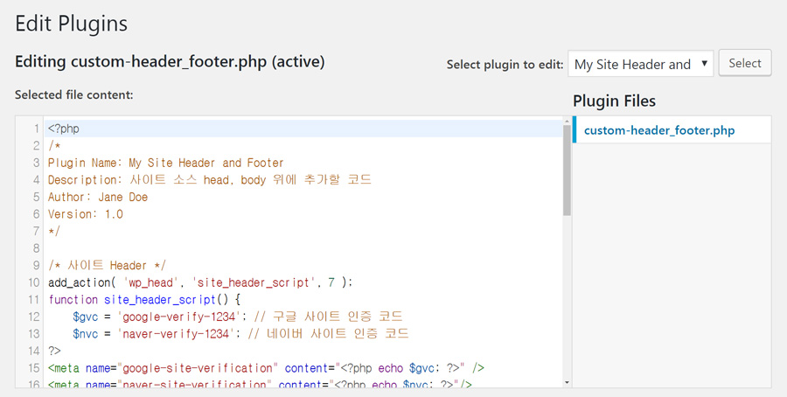Click the Select button

point(745,63)
